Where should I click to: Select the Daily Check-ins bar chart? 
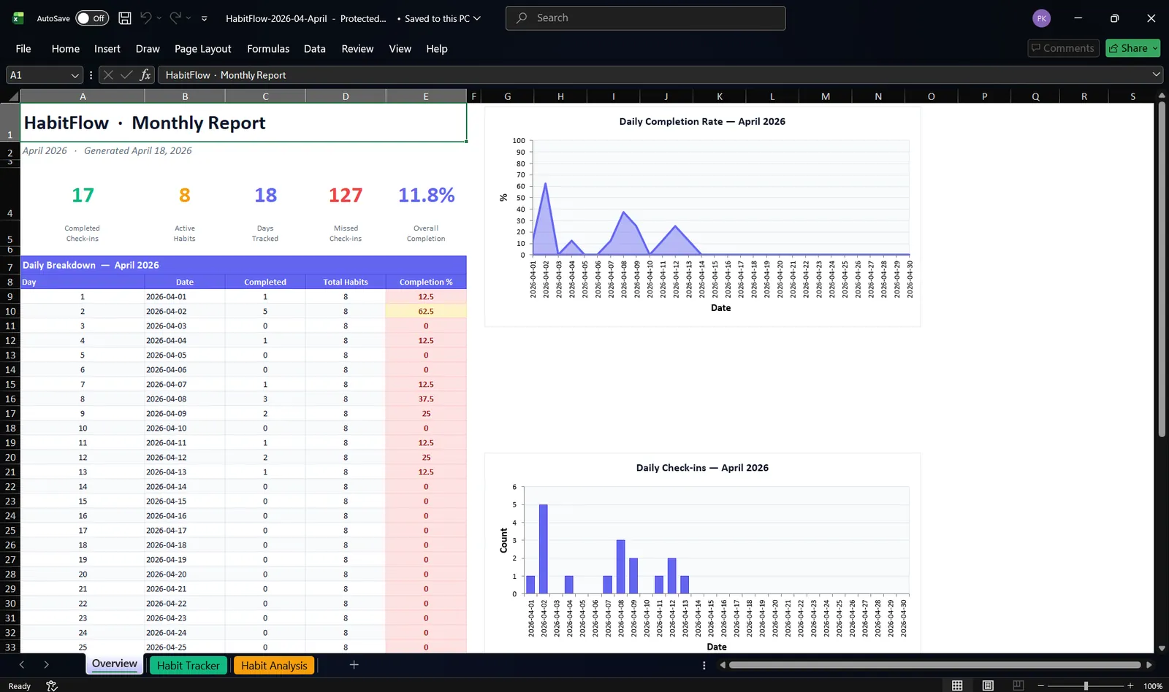pos(702,553)
